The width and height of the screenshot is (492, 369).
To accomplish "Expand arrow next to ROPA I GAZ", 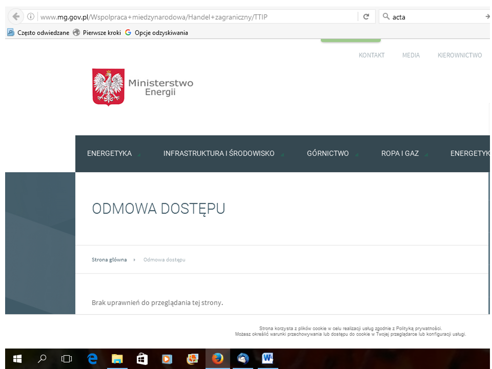I will (x=426, y=155).
